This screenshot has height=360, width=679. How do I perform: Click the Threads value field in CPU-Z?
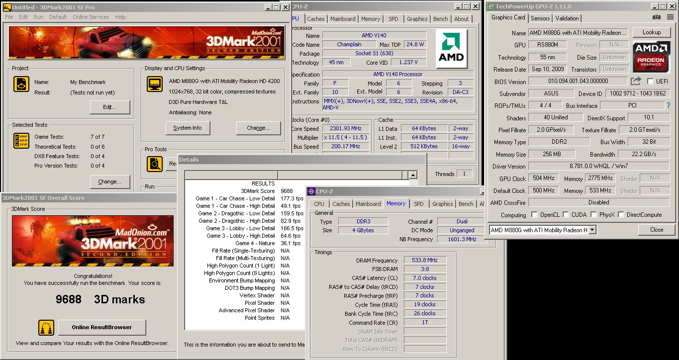pyautogui.click(x=465, y=174)
